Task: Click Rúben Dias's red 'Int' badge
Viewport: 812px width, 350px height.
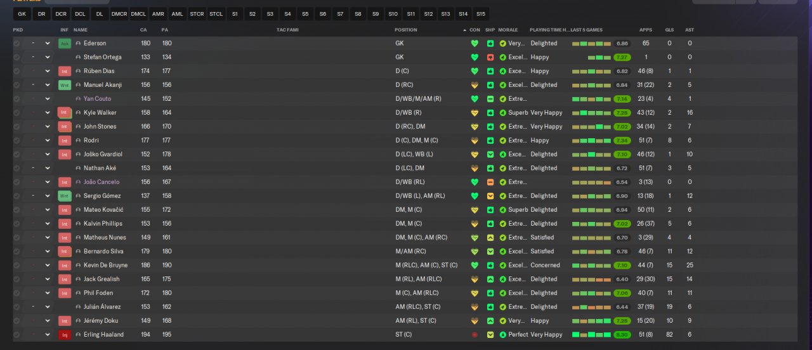Action: pos(65,71)
